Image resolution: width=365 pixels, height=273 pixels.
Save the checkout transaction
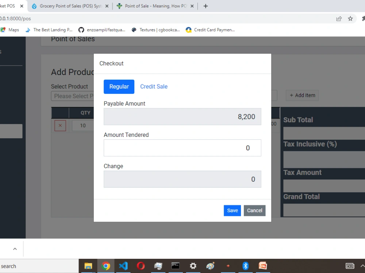point(232,210)
